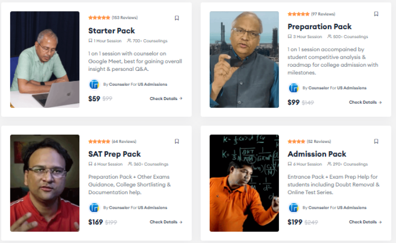
Task: Open Check Details for Preparation Pack
Action: tap(365, 102)
